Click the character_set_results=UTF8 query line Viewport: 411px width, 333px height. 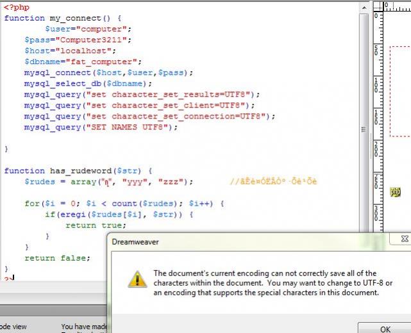coord(142,95)
